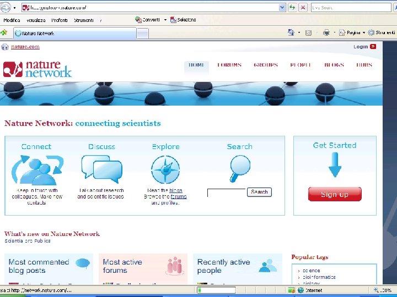Click the zoom level magnifier in status bar
The height and width of the screenshot is (297, 397).
pos(376,290)
